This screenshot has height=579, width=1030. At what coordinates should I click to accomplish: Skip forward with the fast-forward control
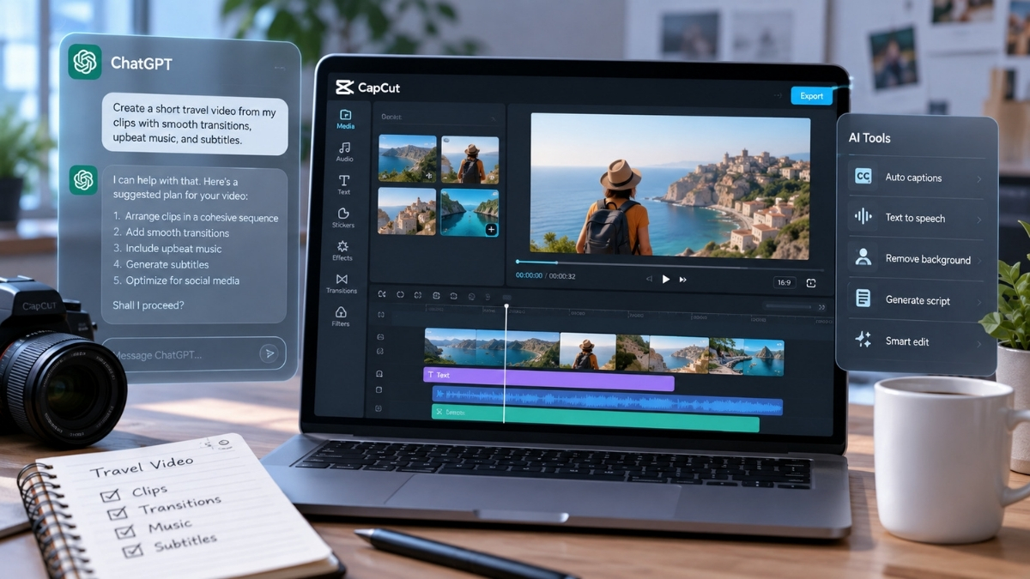pos(683,279)
